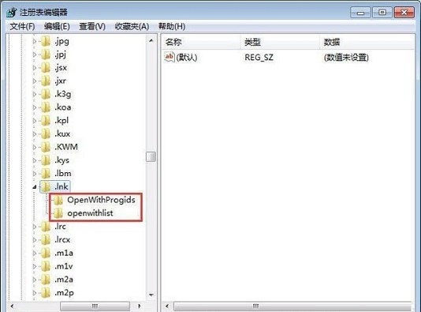The width and height of the screenshot is (421, 312).
Task: Click the .jxr folder icon
Action: [x=46, y=81]
